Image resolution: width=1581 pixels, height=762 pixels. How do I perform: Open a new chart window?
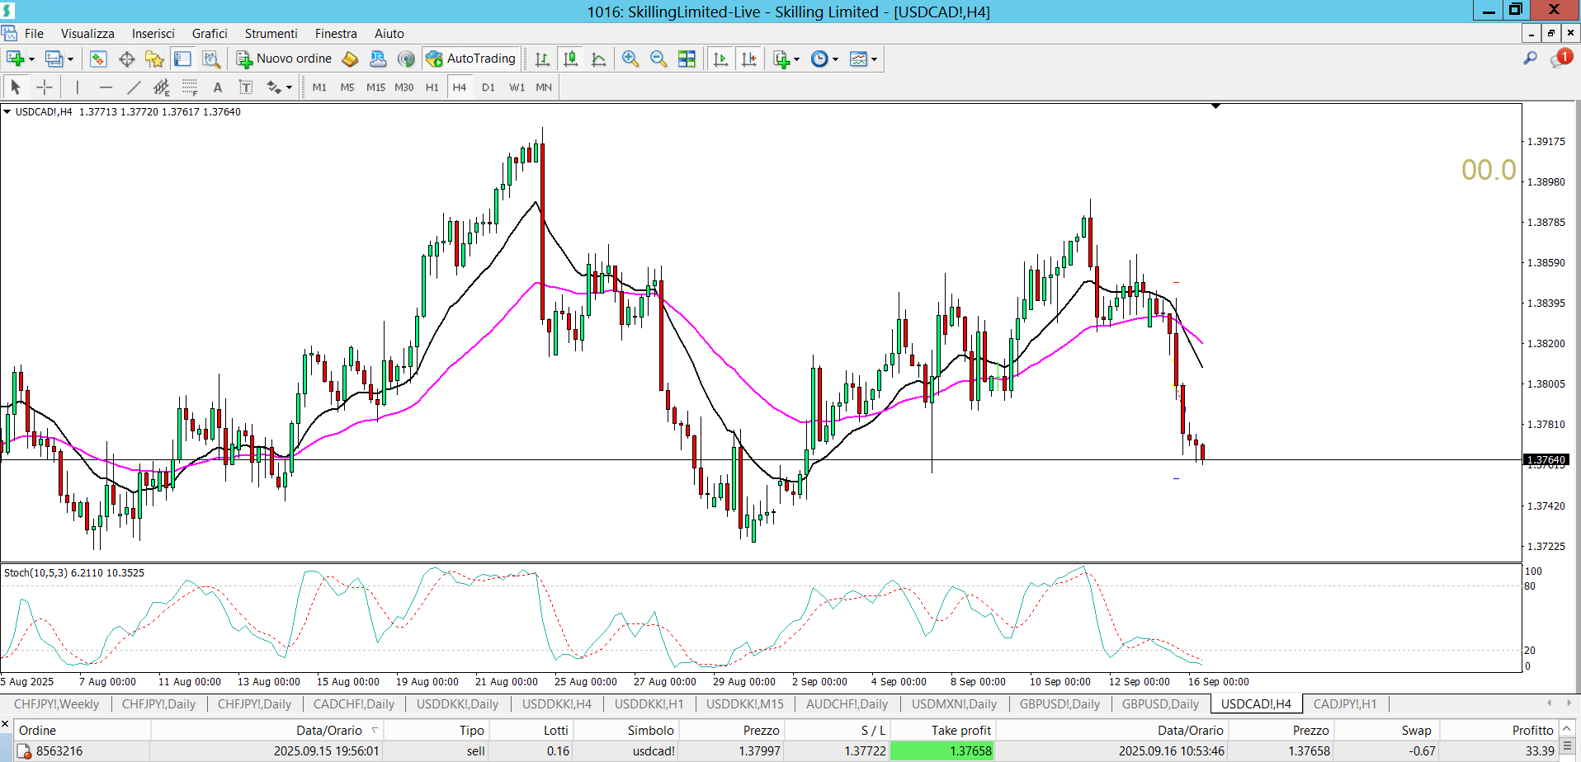tap(15, 59)
